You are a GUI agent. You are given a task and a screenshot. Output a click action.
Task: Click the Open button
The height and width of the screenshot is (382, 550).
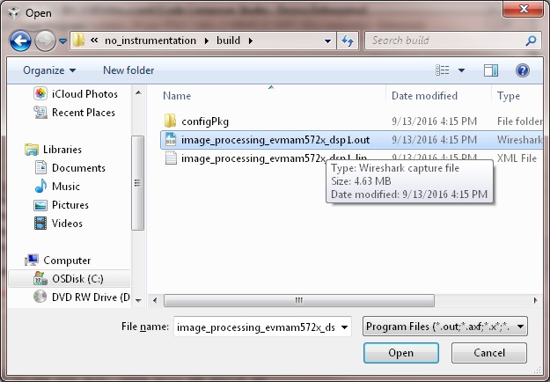(x=401, y=353)
